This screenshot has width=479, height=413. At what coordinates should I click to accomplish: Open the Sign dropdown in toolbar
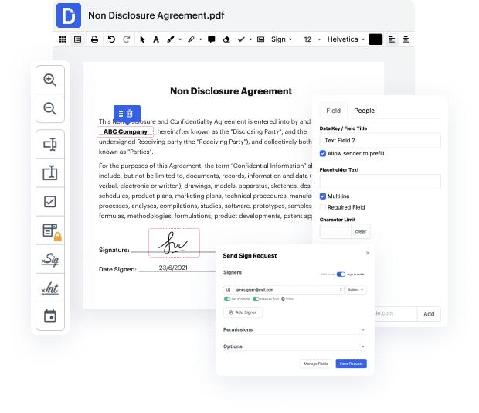coord(281,39)
